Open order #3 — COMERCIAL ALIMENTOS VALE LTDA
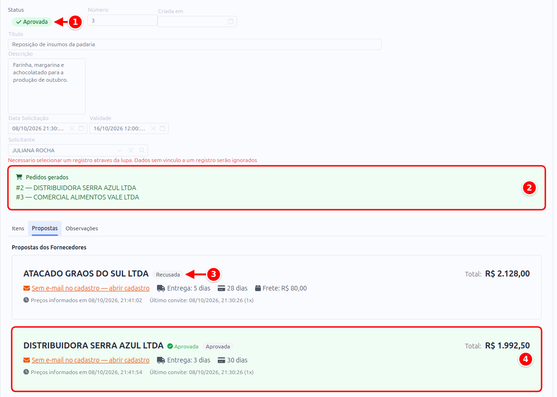 coord(78,197)
